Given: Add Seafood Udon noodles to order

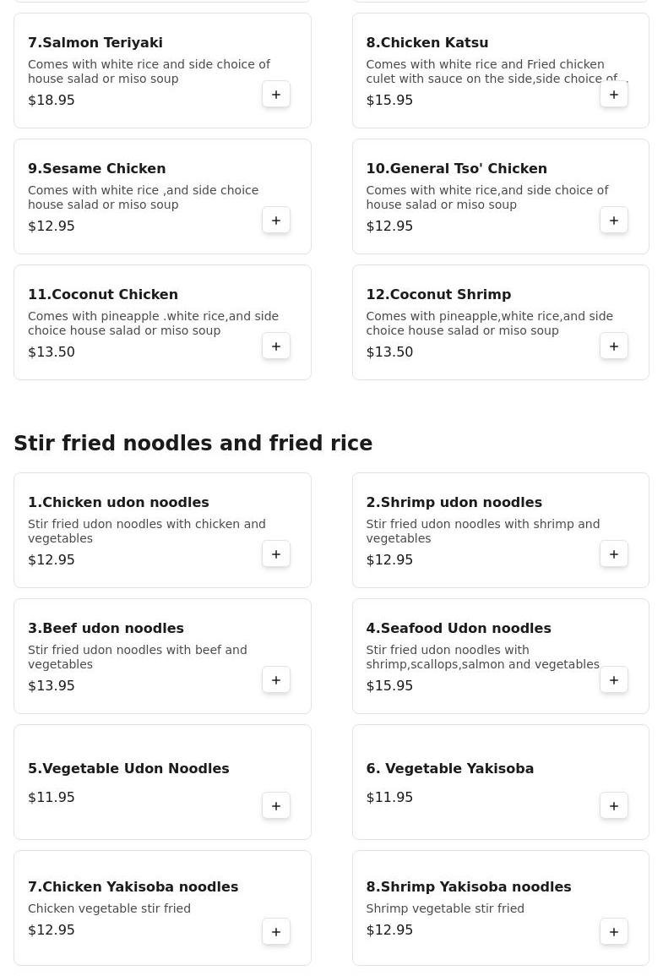Looking at the screenshot, I should [614, 680].
